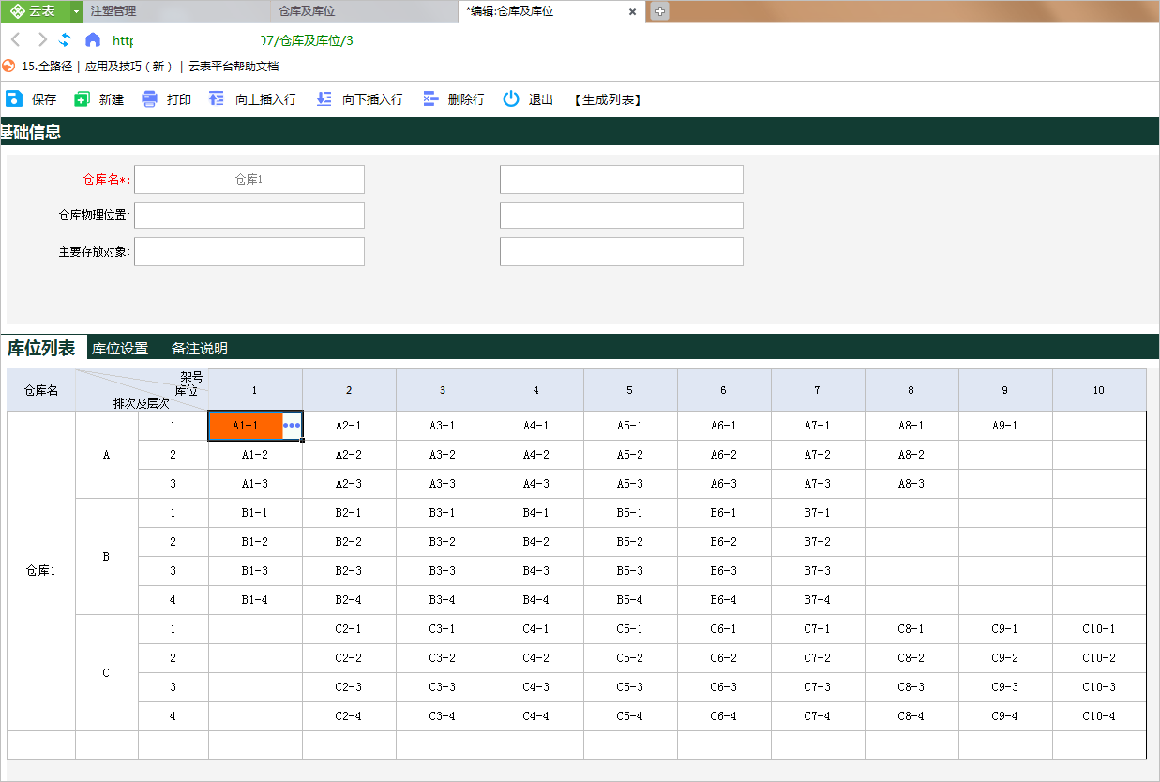The height and width of the screenshot is (782, 1160).
Task: Select the 库位列表 section tab
Action: [x=41, y=348]
